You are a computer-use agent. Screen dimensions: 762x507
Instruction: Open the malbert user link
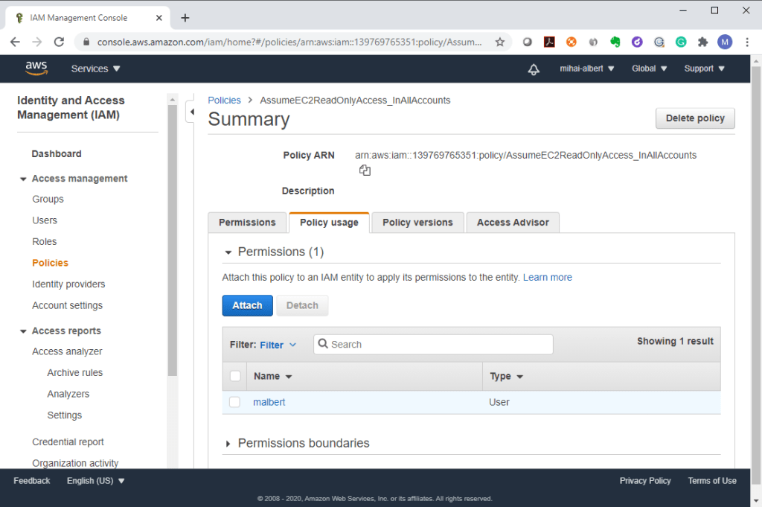[269, 402]
